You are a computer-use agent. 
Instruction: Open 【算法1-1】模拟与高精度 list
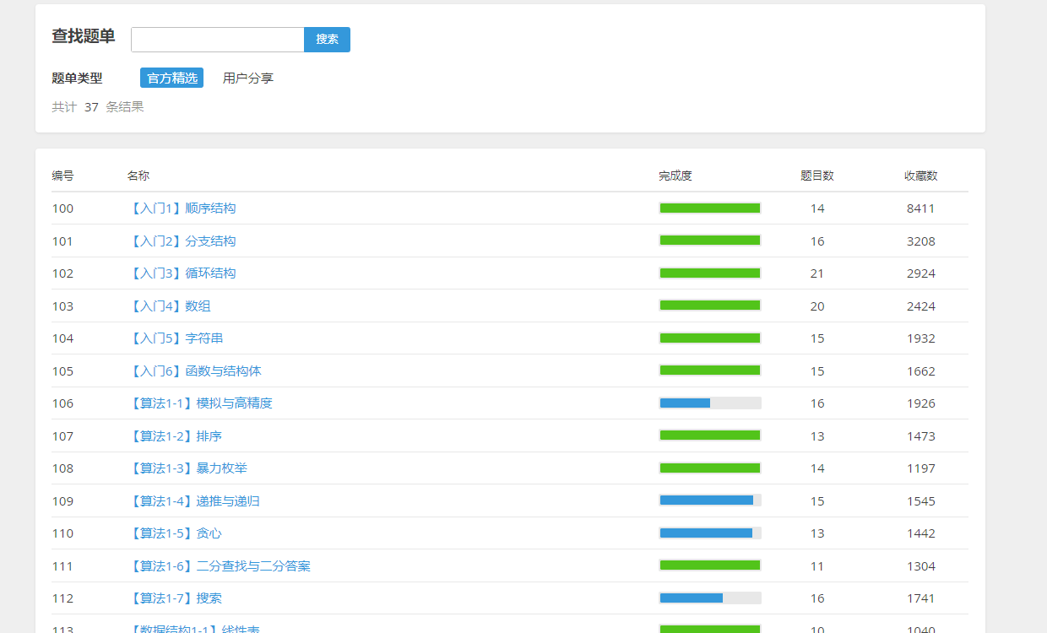tap(200, 403)
